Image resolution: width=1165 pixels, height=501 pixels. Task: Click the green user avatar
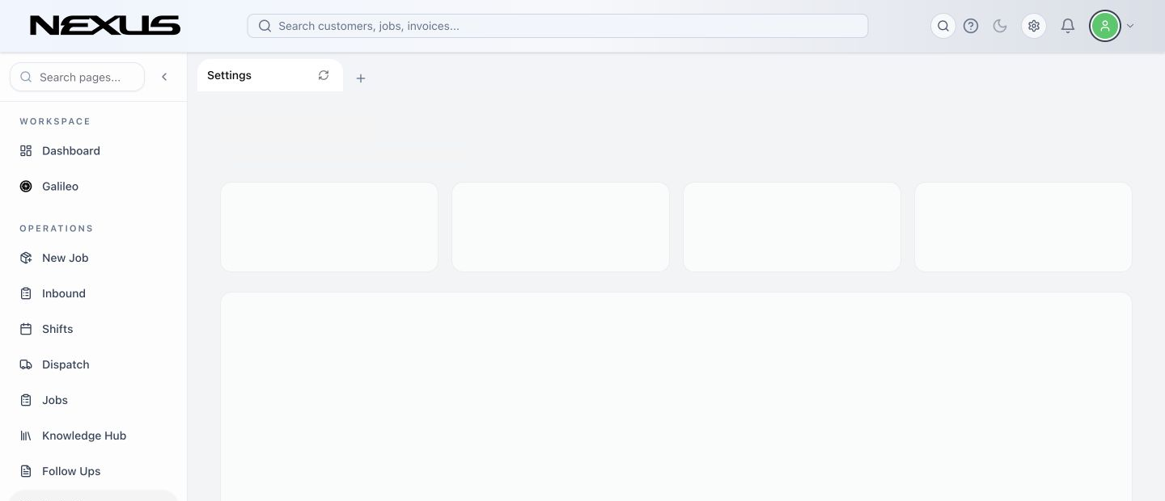click(1105, 26)
